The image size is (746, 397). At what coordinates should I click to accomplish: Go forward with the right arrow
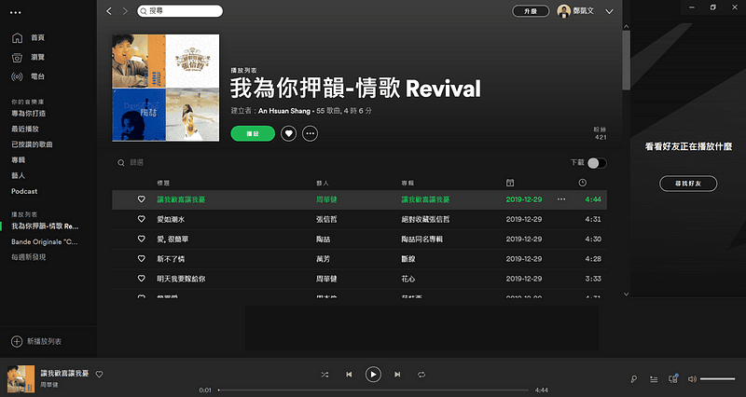[x=125, y=11]
